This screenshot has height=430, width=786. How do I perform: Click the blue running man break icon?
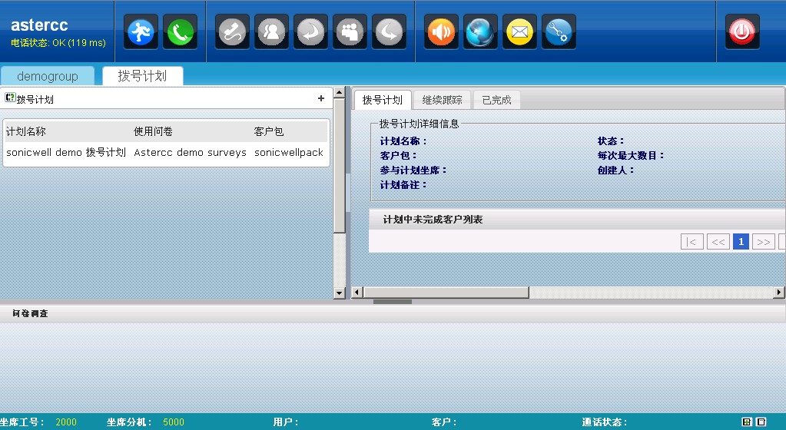[141, 32]
